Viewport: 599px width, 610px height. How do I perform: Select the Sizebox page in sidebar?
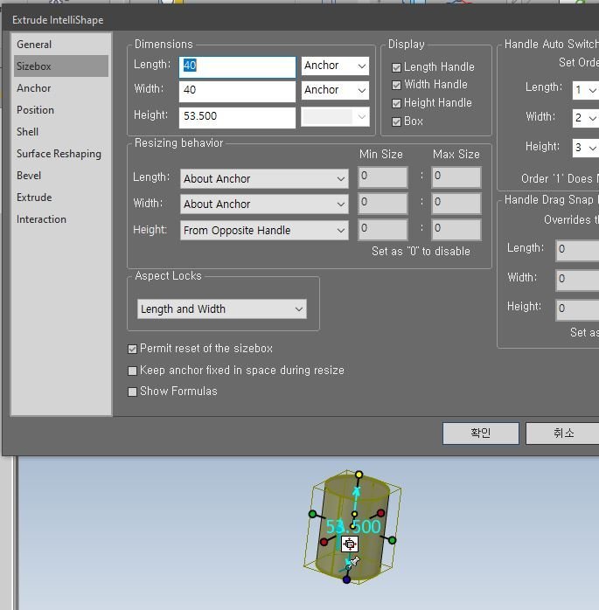(61, 66)
